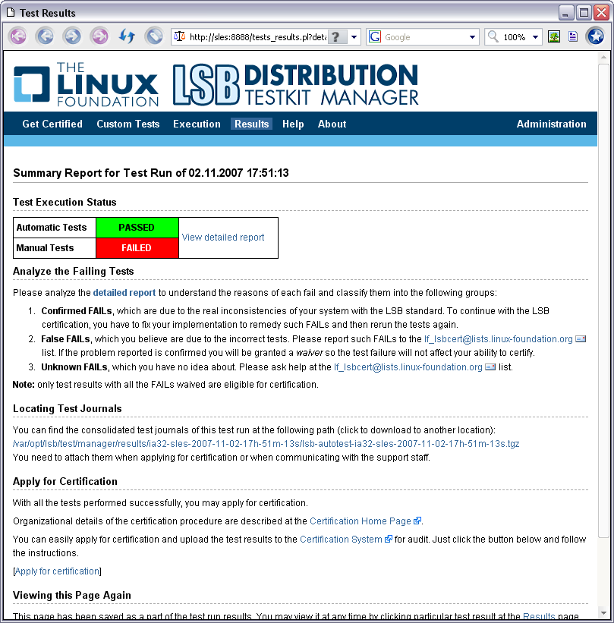614x623 pixels.
Task: Click the Fast Forward browser button
Action: click(x=99, y=37)
